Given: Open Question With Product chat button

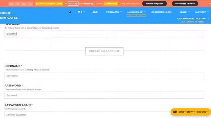Looking at the screenshot, I should 191,112.
